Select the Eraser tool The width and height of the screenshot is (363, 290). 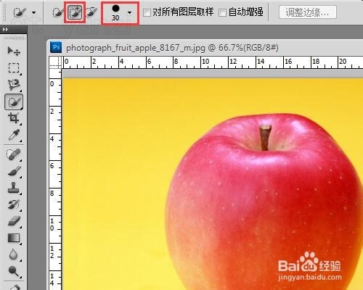pyautogui.click(x=14, y=221)
